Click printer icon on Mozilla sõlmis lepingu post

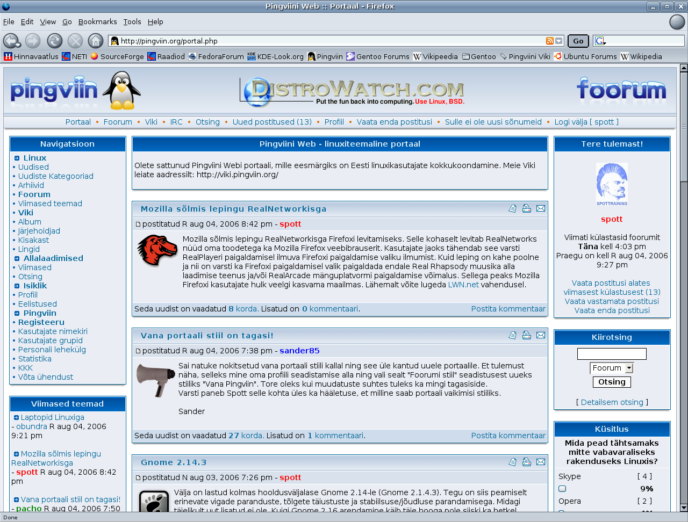527,208
